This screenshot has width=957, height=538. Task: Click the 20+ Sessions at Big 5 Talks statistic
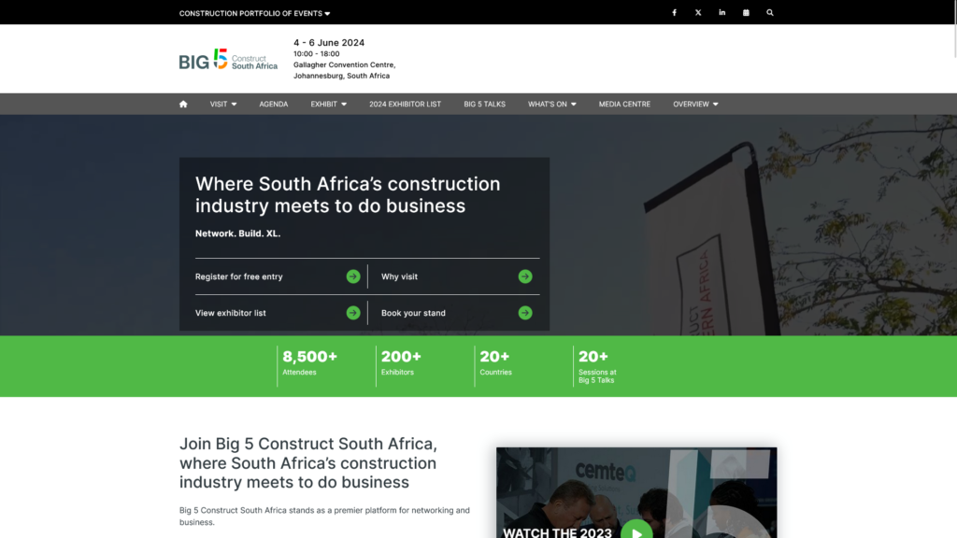pos(597,366)
